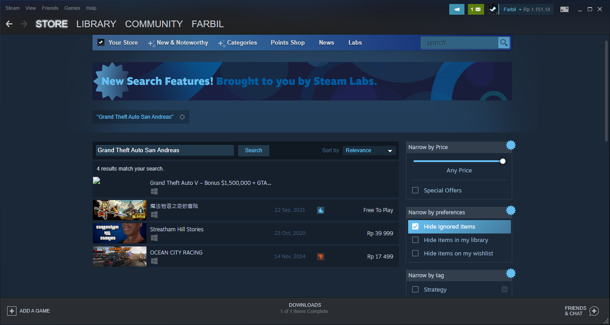The width and height of the screenshot is (610, 325).
Task: Go back with the left arrow
Action: pos(9,24)
